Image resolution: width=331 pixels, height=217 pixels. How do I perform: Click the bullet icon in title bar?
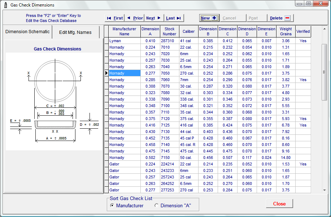point(5,5)
